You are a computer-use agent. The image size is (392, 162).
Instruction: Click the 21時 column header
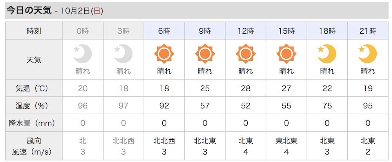pos(368,31)
